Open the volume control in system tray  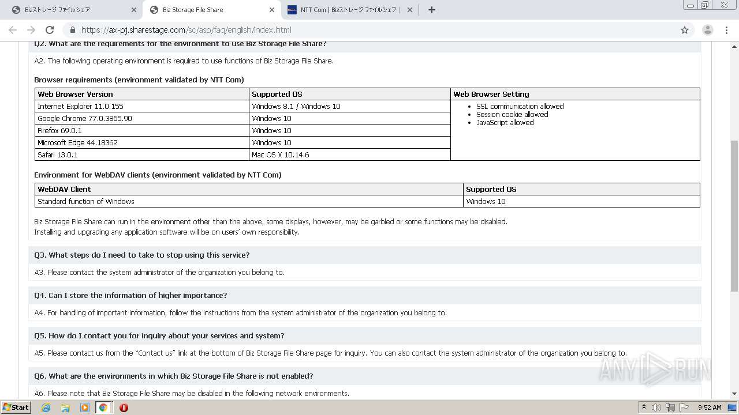coord(656,408)
